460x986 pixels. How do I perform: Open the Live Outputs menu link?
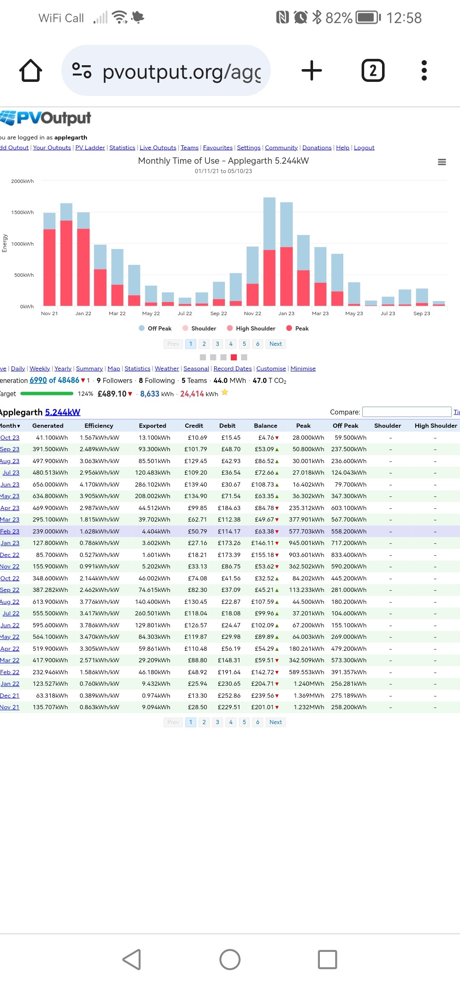(x=158, y=148)
